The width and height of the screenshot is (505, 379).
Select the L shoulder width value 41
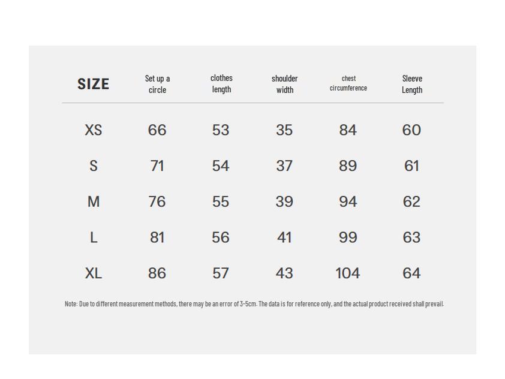(x=284, y=238)
